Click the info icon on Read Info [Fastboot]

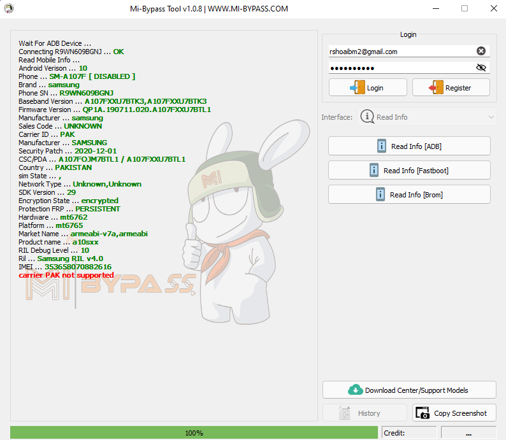point(375,170)
